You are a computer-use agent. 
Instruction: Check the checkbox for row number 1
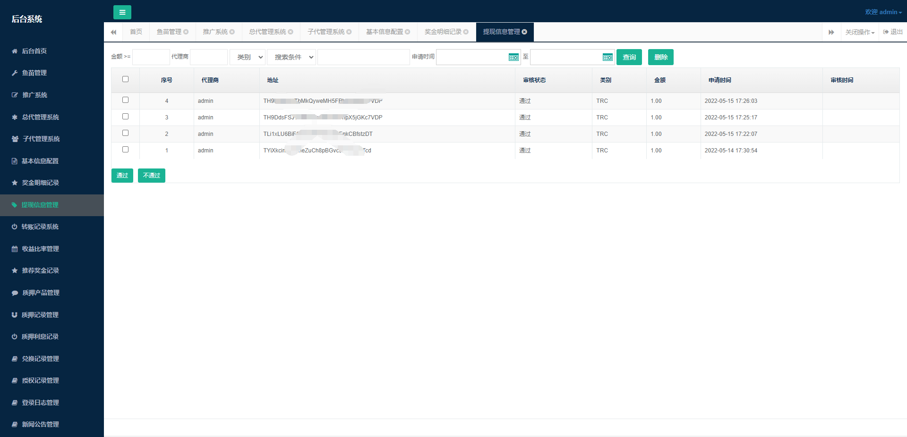click(125, 150)
